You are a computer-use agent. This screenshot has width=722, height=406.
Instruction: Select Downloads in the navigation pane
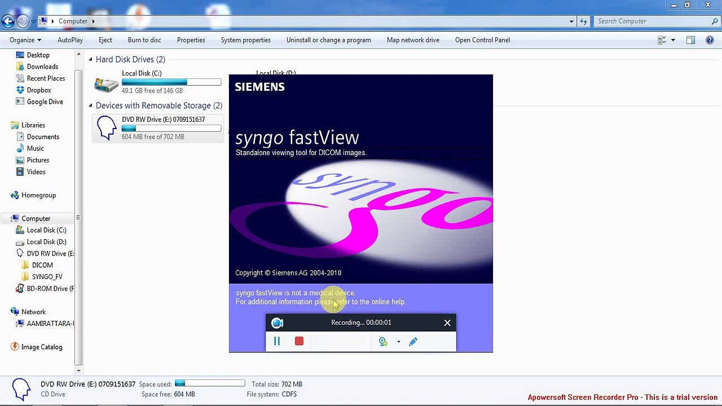pos(42,67)
